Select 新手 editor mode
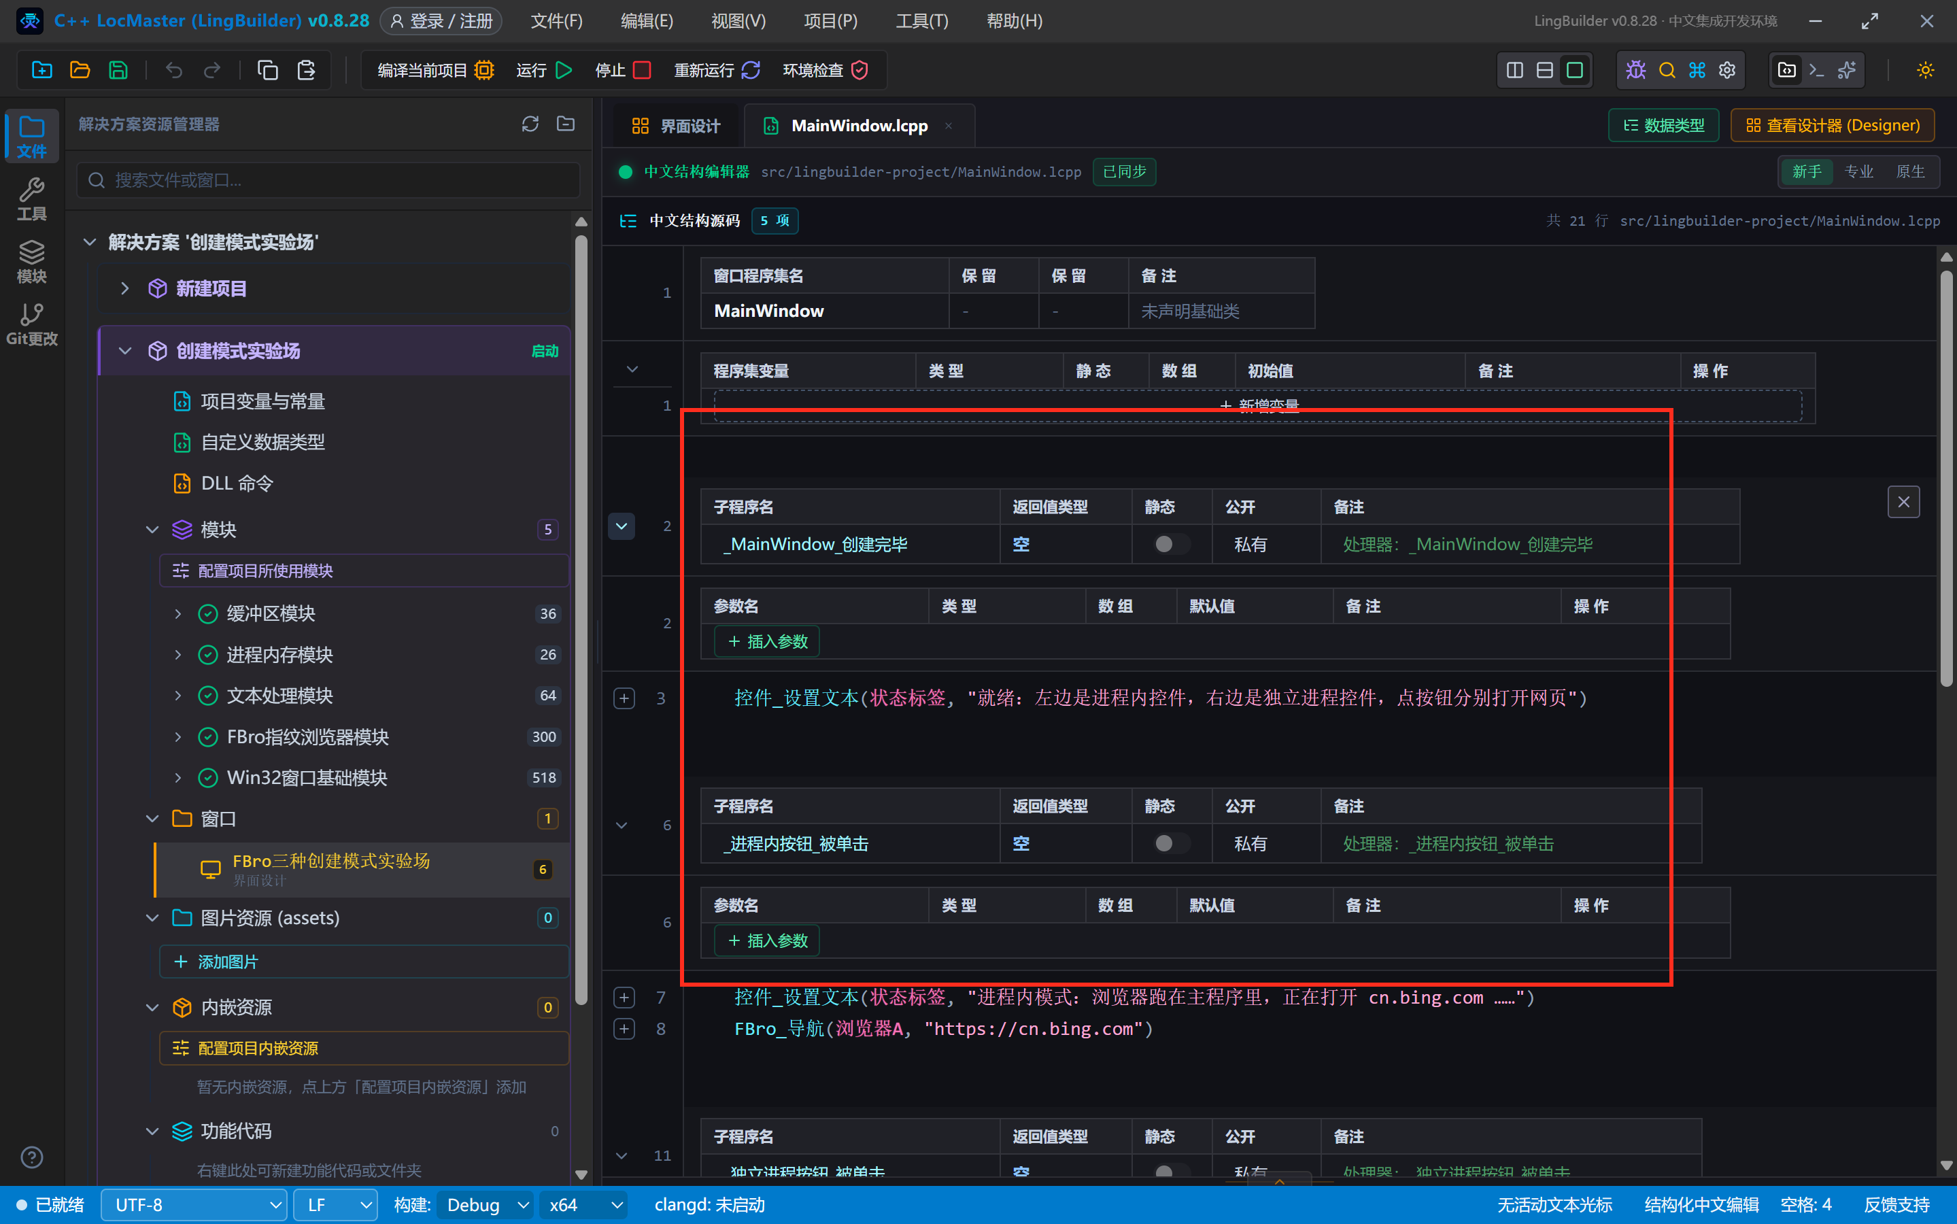 pyautogui.click(x=1807, y=171)
